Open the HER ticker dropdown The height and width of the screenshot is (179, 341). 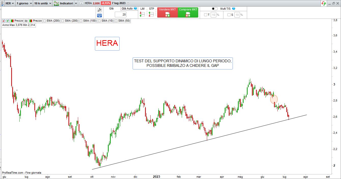[10, 3]
